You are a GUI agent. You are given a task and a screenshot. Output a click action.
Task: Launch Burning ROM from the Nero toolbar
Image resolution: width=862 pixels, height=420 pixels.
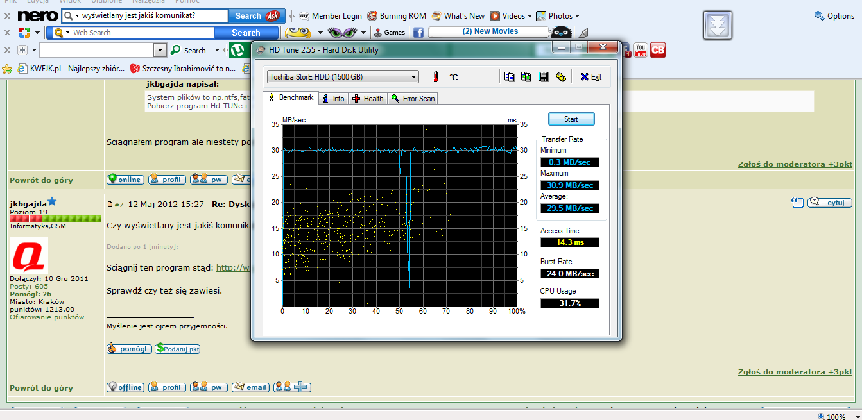click(397, 15)
